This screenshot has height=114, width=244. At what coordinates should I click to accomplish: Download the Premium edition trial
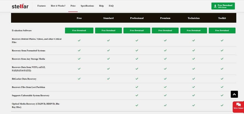165,31
